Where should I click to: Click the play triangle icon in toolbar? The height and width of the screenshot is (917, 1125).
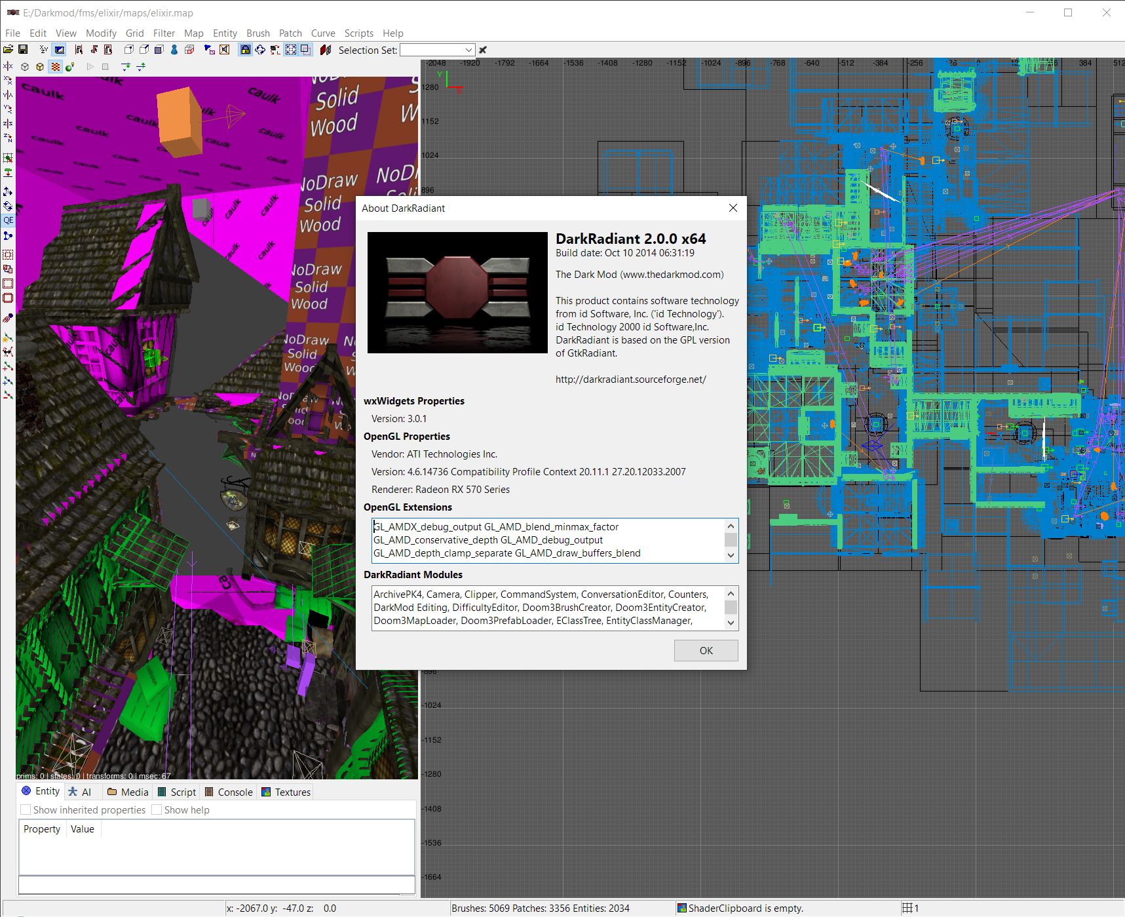point(90,67)
